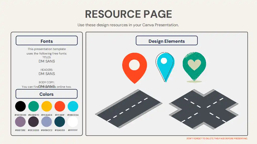Select the '#909CC2' hex code text
Screen dimensions: 257x144
(46, 130)
